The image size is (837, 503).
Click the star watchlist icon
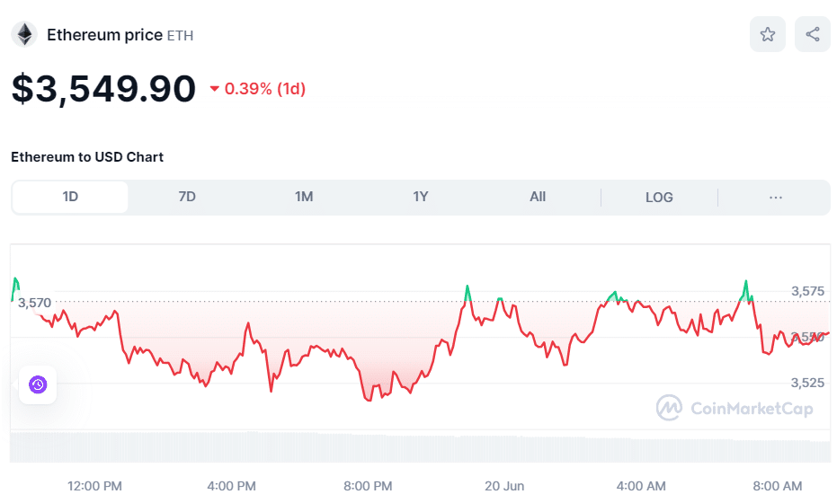pos(767,34)
